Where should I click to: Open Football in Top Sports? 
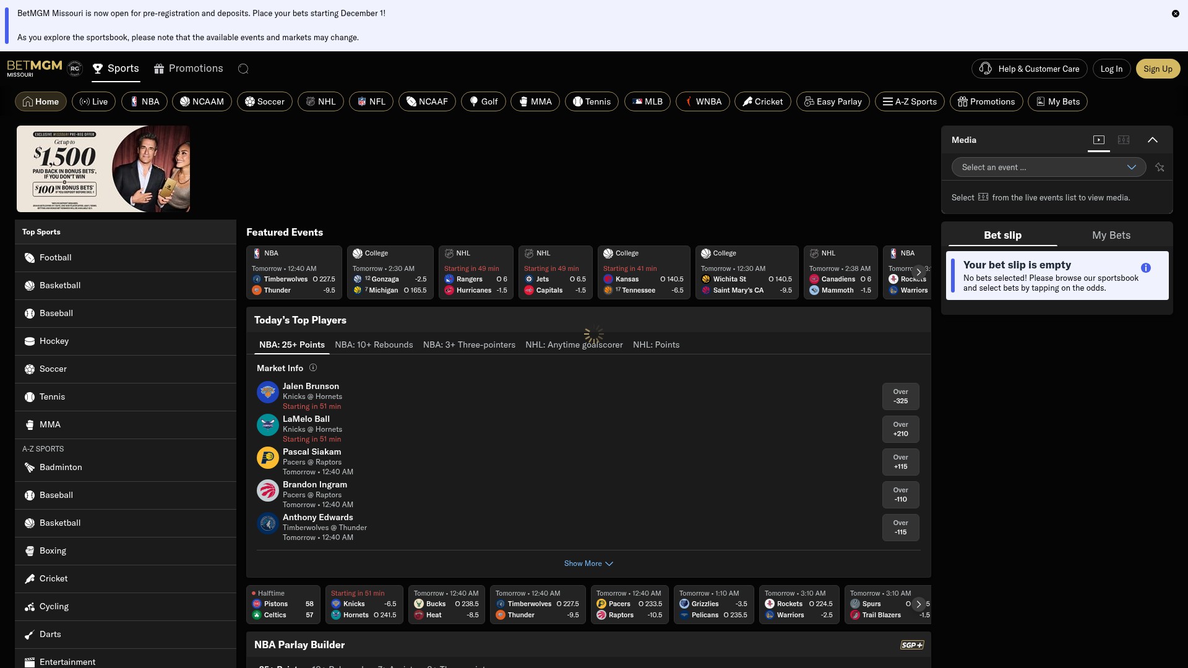(126, 258)
